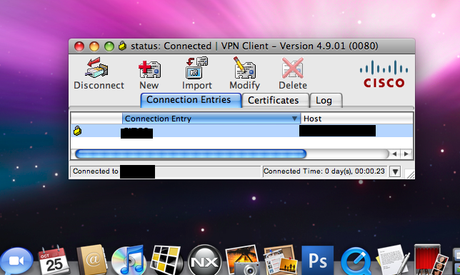
Task: Click the Delete connection icon
Action: coord(292,68)
